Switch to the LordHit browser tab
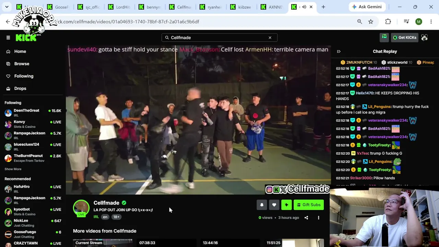 point(120,7)
